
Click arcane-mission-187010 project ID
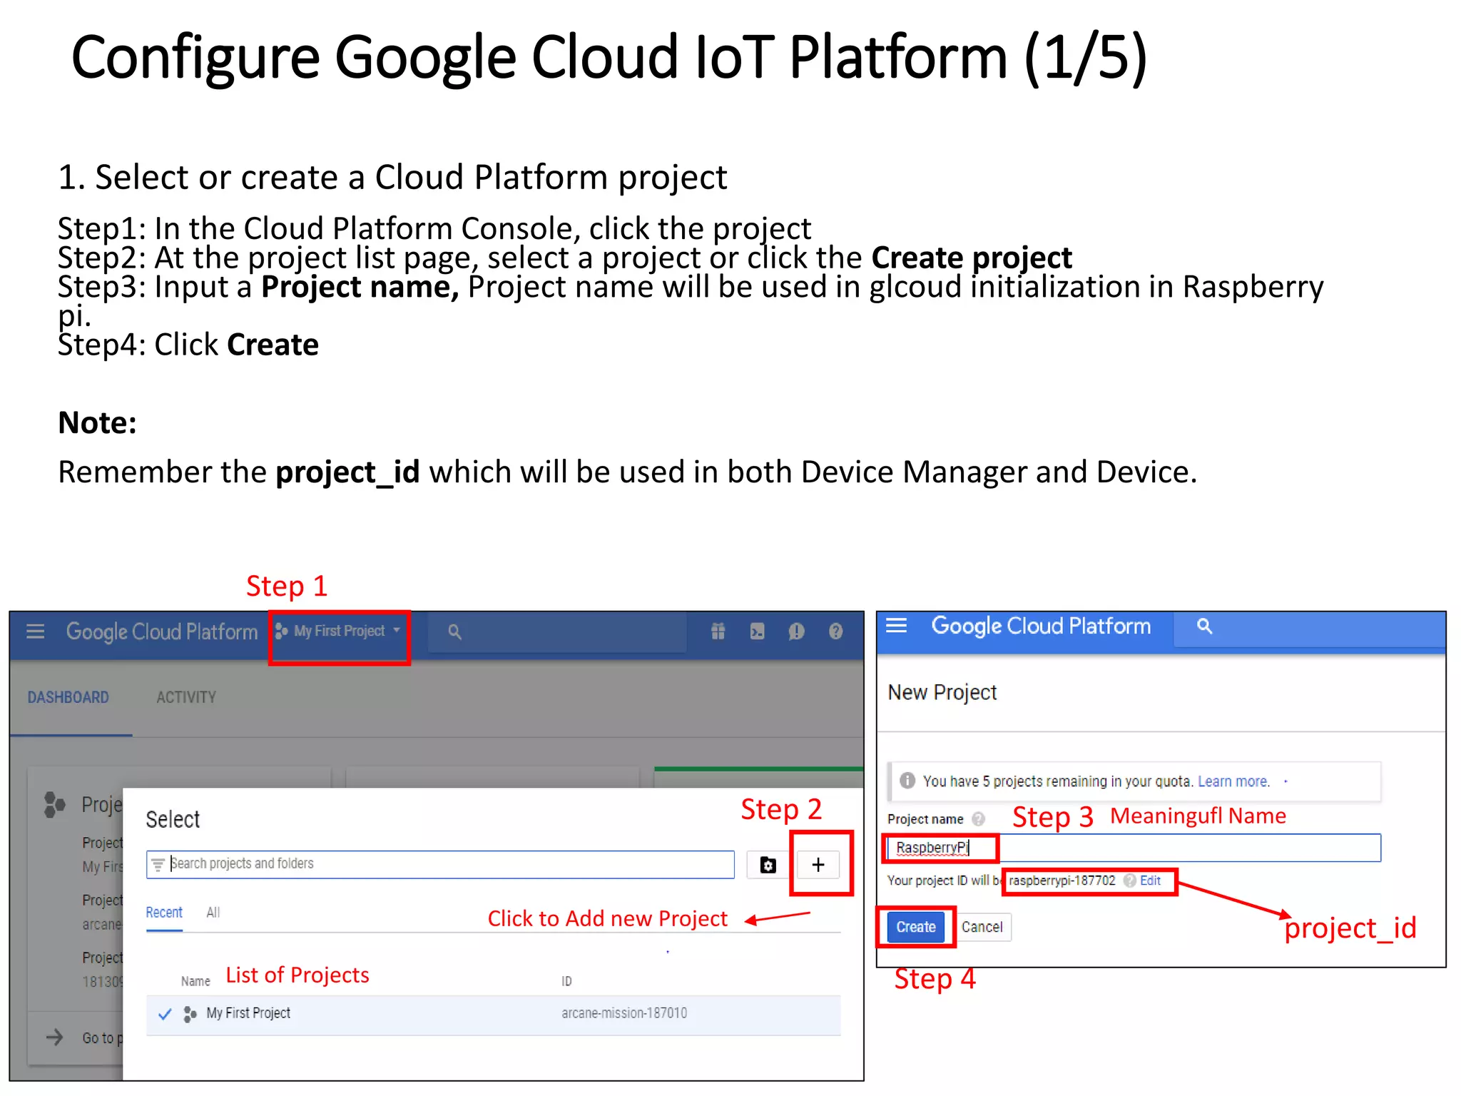pos(624,1013)
